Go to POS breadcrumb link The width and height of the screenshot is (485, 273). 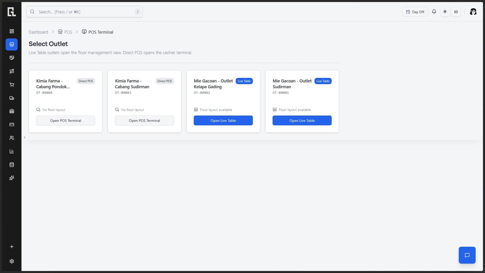pyautogui.click(x=65, y=32)
